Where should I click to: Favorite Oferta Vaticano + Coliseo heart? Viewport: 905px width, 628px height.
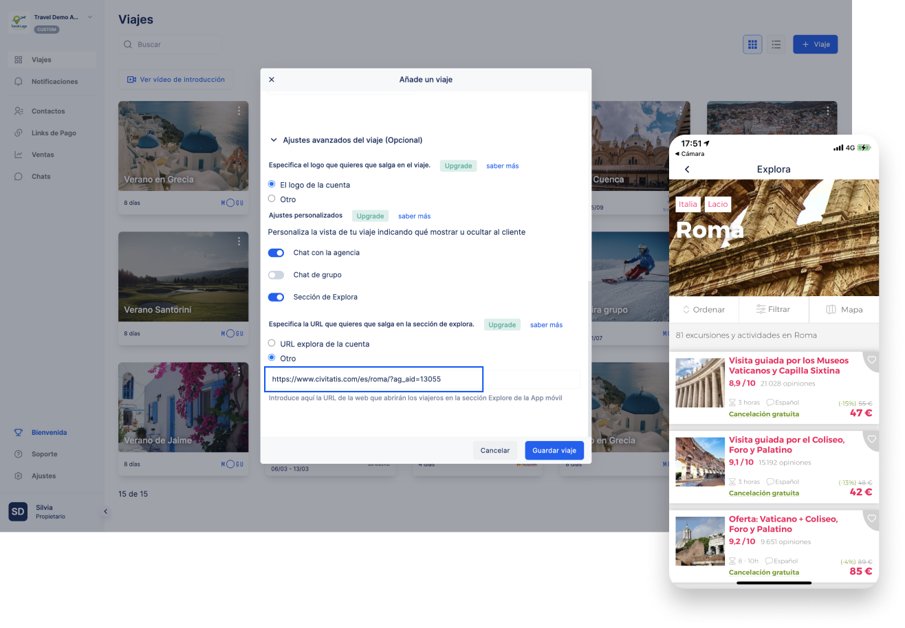coord(871,519)
